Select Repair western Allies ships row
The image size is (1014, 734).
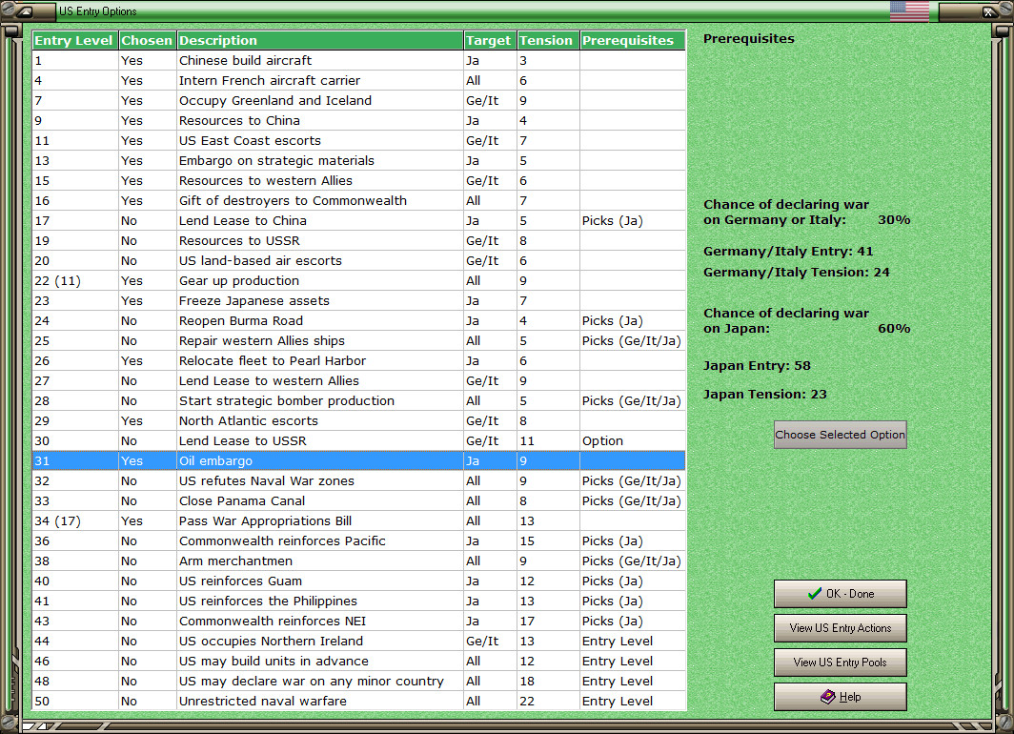[x=359, y=341]
